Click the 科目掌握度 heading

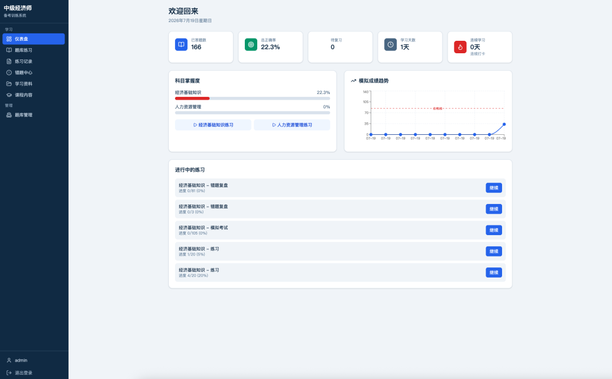188,81
